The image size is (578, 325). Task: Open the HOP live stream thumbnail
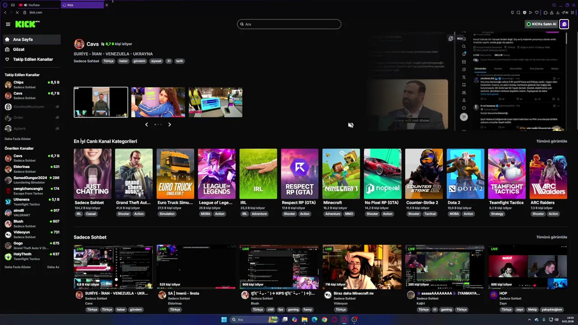tap(527, 267)
